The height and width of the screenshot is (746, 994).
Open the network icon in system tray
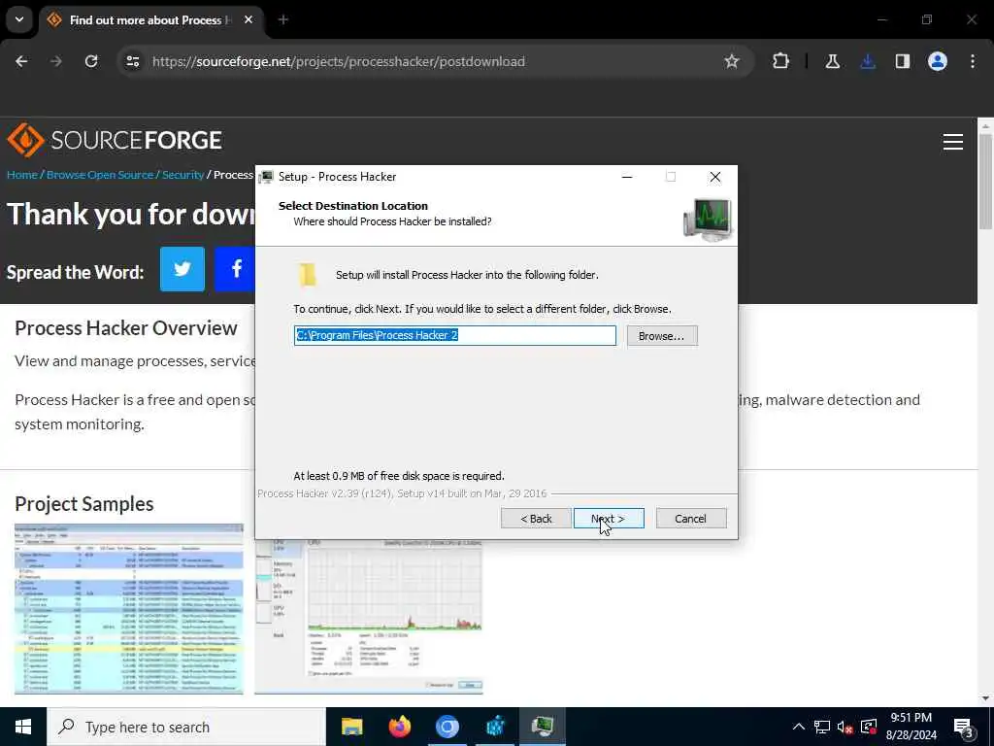click(821, 727)
